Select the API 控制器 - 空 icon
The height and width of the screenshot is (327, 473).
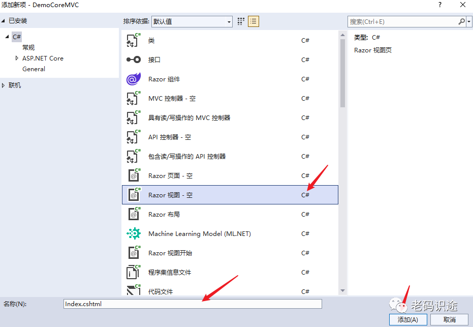(x=133, y=137)
